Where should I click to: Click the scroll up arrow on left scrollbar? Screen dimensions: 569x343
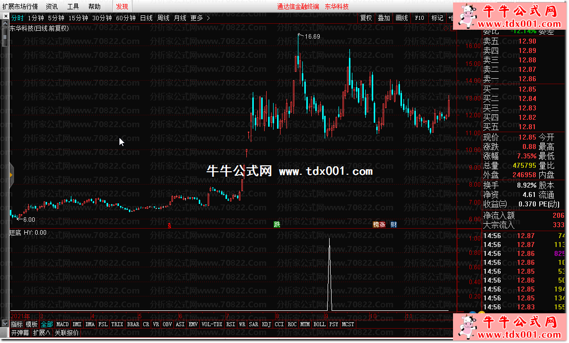(x=5, y=24)
